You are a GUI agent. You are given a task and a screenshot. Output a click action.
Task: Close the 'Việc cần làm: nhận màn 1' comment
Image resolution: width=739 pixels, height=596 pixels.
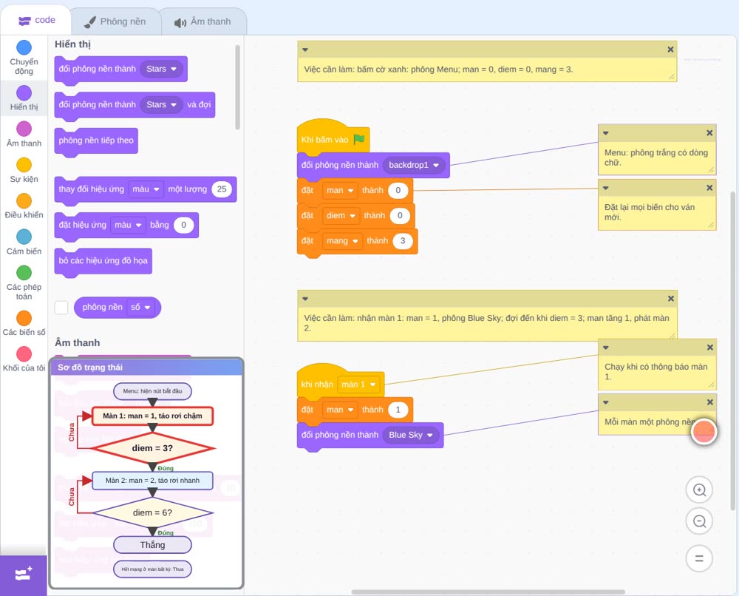coord(671,299)
